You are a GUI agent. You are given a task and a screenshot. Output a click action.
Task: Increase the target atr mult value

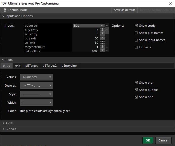coord(102,46)
